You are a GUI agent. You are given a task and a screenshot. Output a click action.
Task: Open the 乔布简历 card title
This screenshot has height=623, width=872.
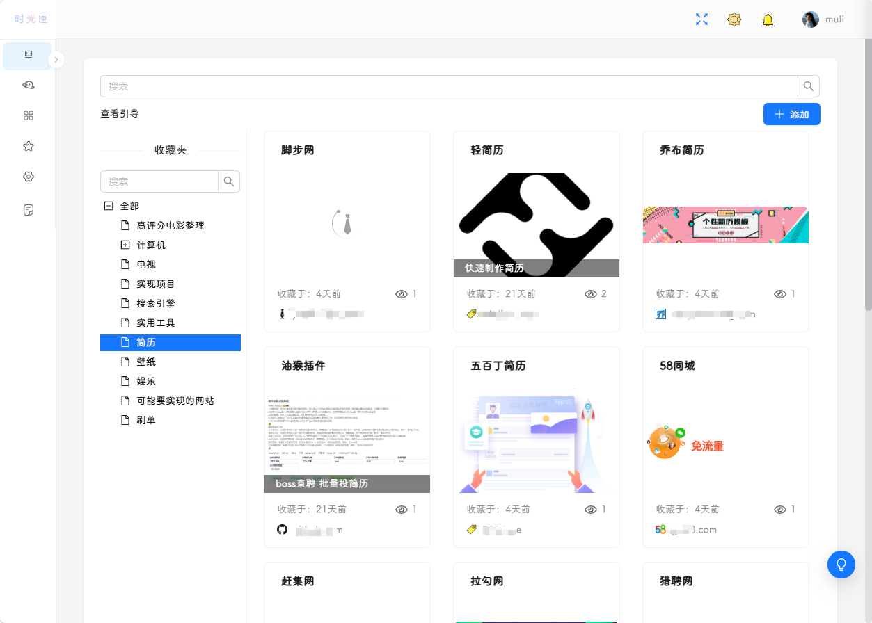(682, 150)
